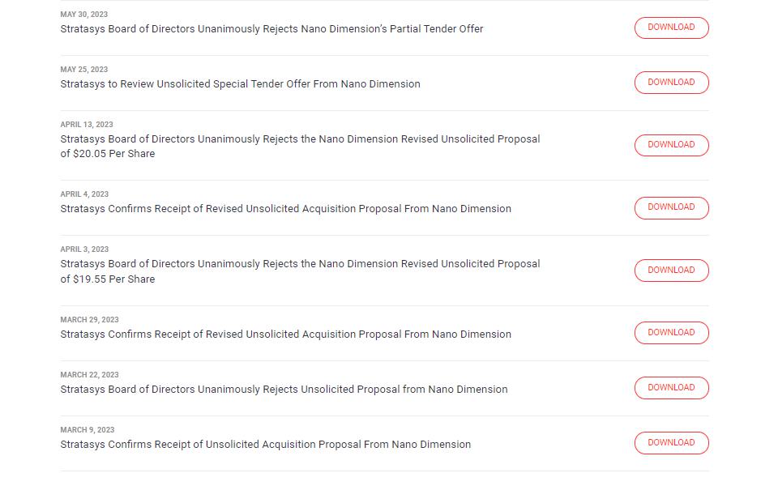Click the MAY 30, 2023 date label
The height and width of the screenshot is (490, 778).
(x=83, y=15)
